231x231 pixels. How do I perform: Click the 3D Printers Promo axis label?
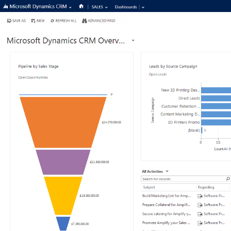pos(184,122)
